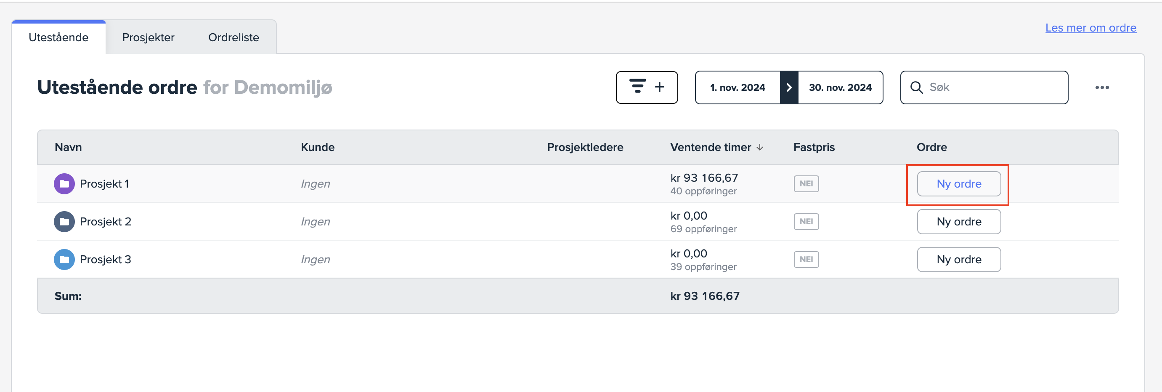Open the three-dot more options menu
Image resolution: width=1162 pixels, height=392 pixels.
coord(1101,87)
